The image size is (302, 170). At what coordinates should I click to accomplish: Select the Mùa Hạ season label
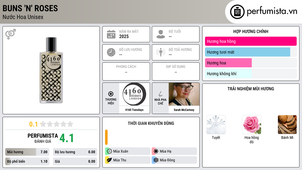[165, 151]
